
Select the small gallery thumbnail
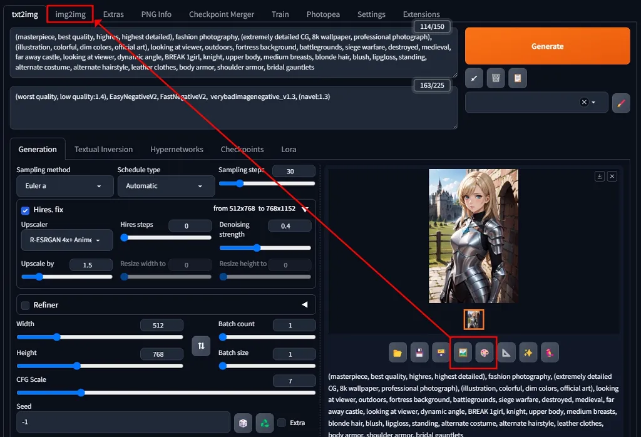(x=473, y=320)
